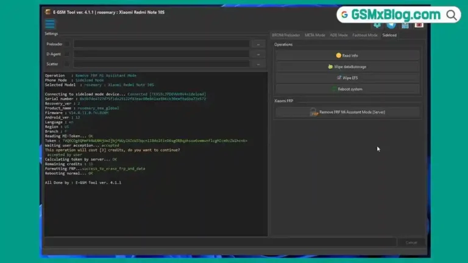
Task: Tick the Scatter checkbox
Action: point(67,64)
